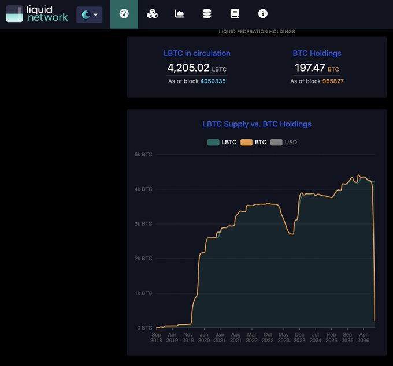
Task: Open the about info icon
Action: pos(263,14)
